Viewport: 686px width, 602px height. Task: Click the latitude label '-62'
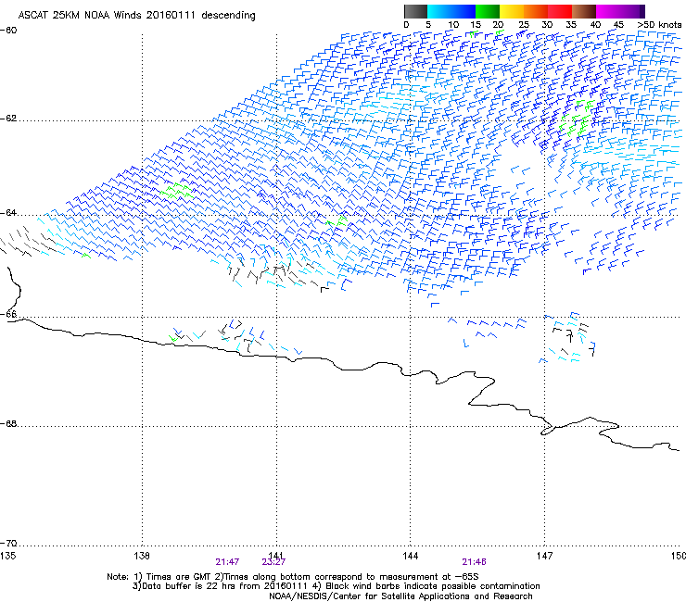(8, 119)
